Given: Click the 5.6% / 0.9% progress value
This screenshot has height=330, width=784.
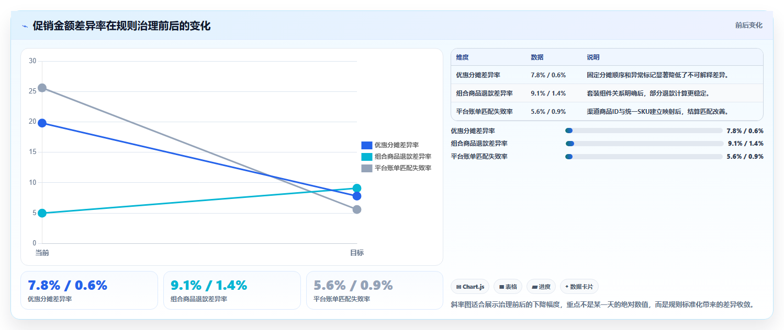Looking at the screenshot, I should click(x=745, y=157).
